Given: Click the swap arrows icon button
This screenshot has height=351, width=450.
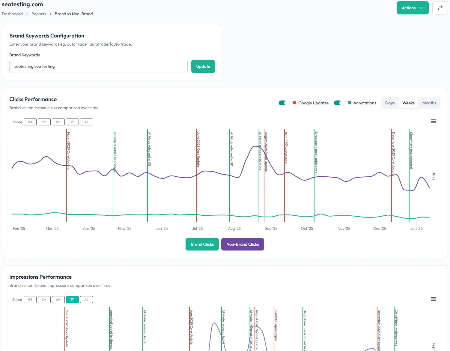Looking at the screenshot, I should click(440, 8).
